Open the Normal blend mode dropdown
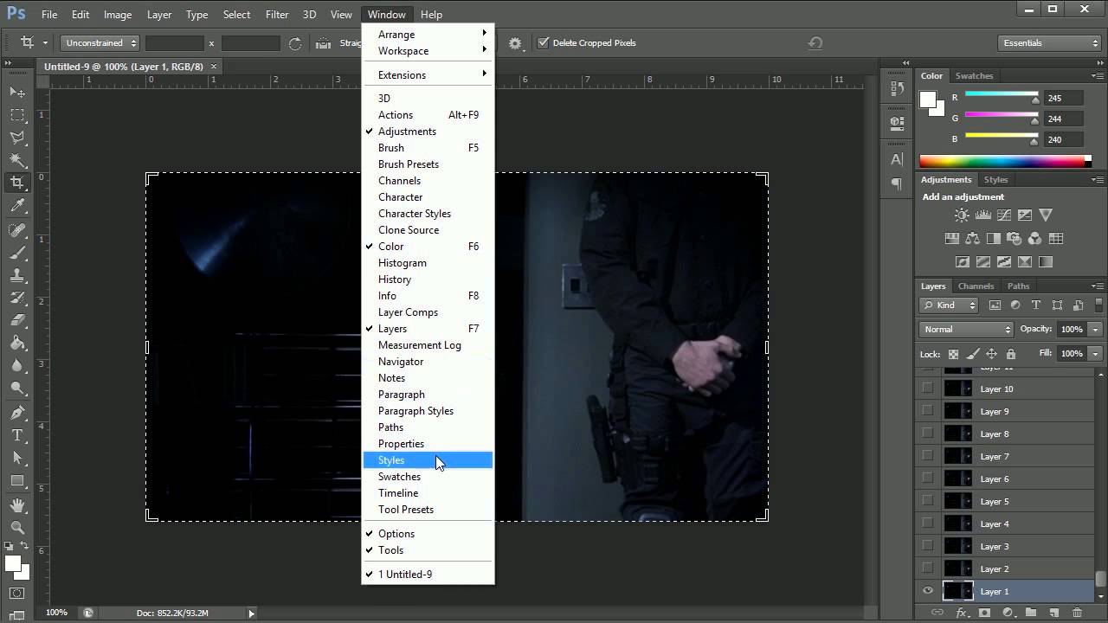Screen dimensions: 1108x623 point(966,329)
